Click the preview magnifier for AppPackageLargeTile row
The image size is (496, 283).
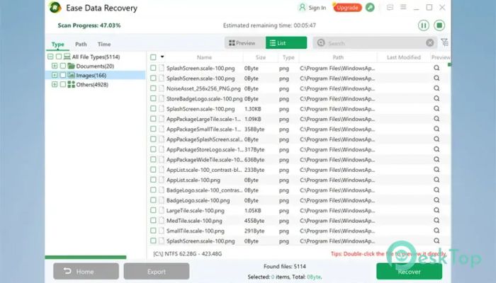[x=436, y=119]
